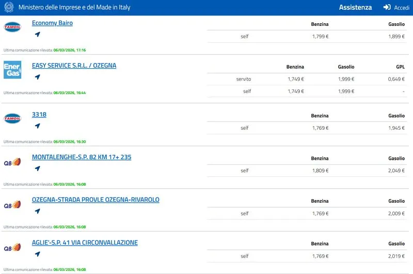
Task: Open the 3318 station link
Action: (x=39, y=114)
